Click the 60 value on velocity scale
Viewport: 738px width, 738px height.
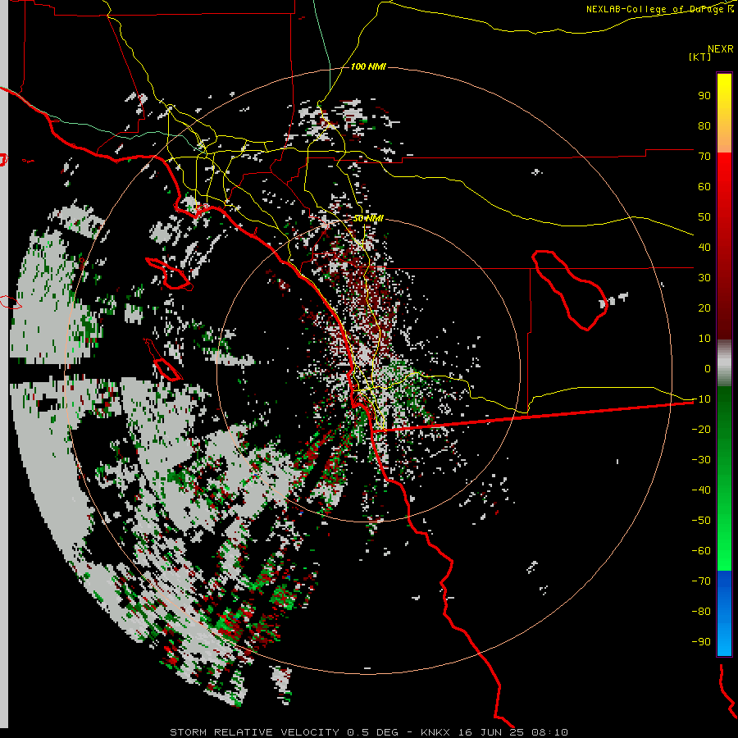(704, 186)
